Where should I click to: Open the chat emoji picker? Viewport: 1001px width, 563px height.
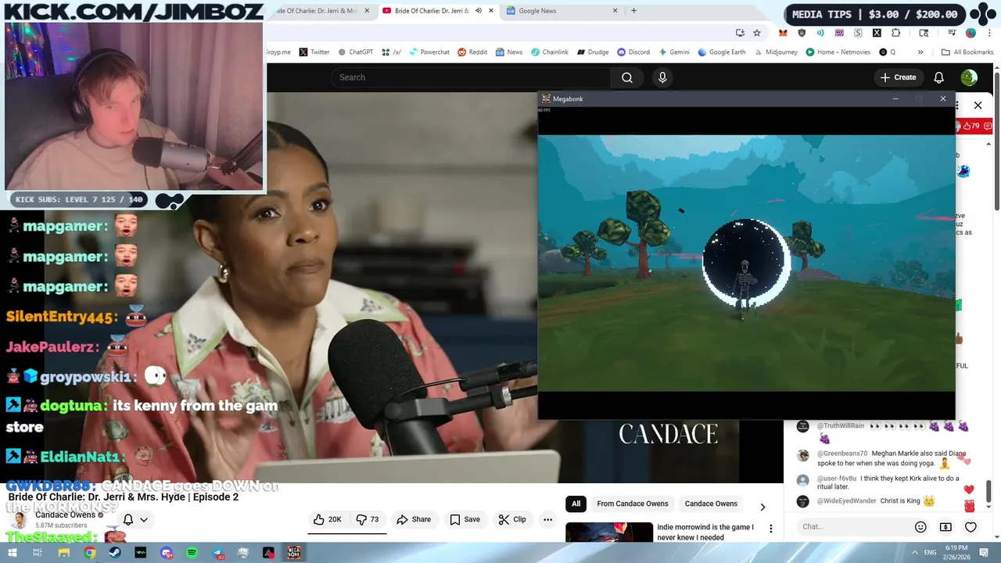click(920, 527)
